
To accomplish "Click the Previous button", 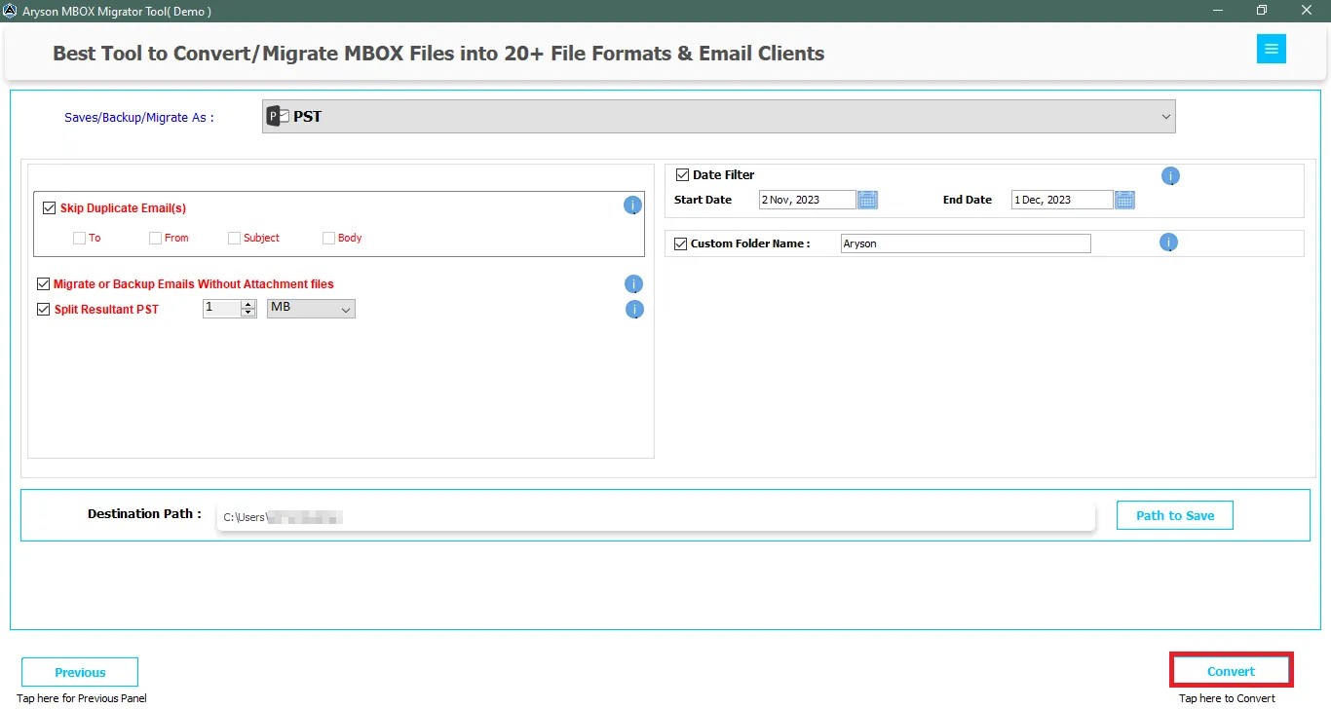I will [x=80, y=672].
